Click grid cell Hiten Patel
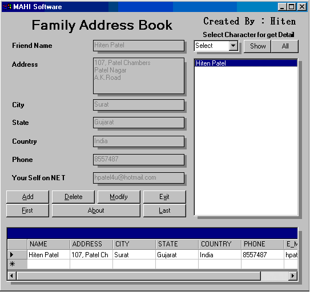310x292 pixels. [x=49, y=255]
